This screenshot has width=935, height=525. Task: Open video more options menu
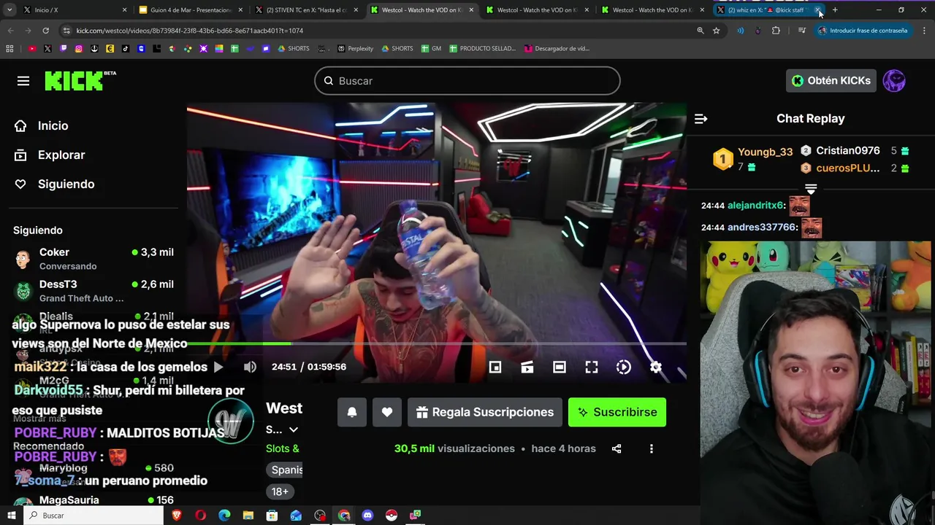pyautogui.click(x=652, y=448)
